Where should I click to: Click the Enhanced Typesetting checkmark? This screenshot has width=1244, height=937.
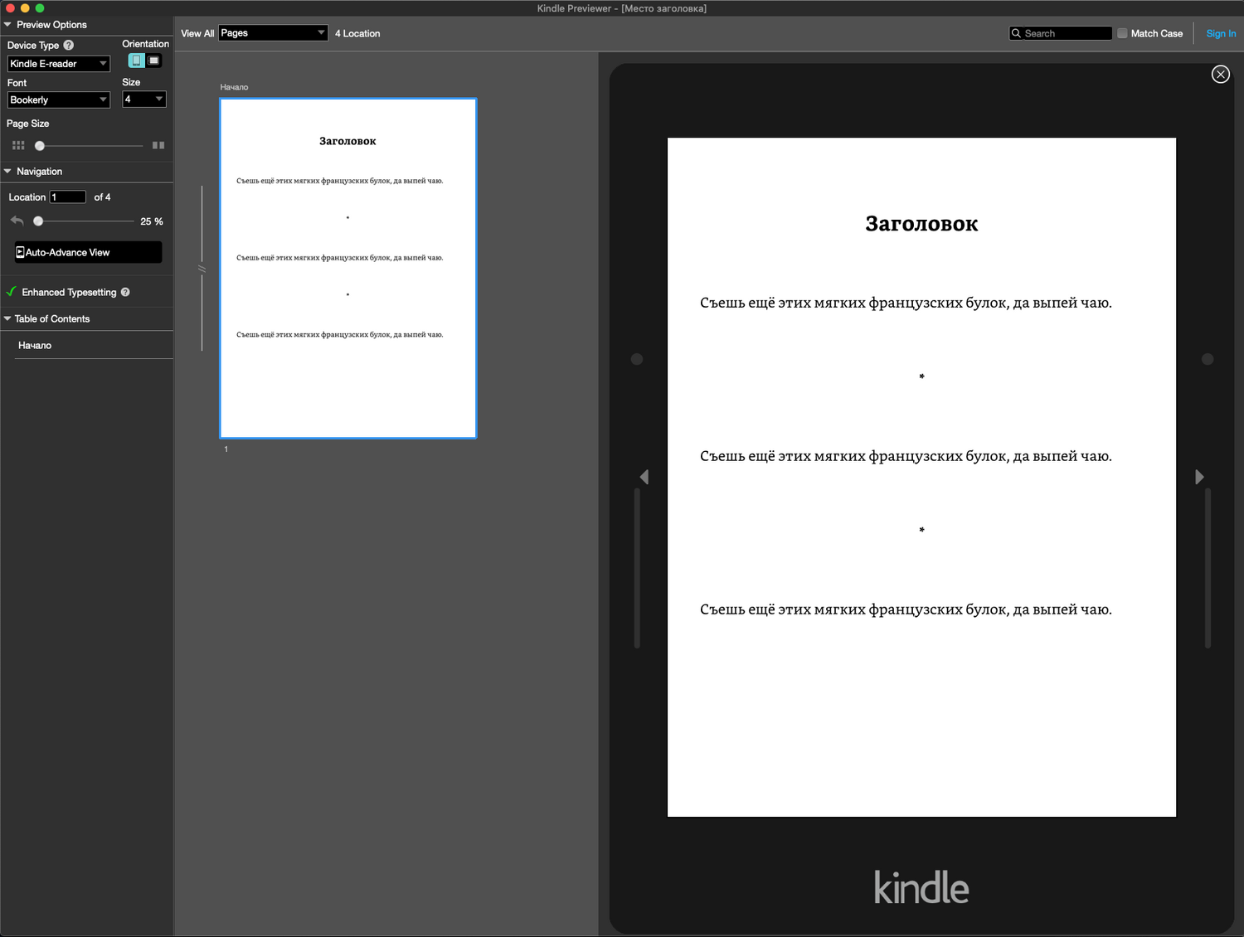pos(12,292)
